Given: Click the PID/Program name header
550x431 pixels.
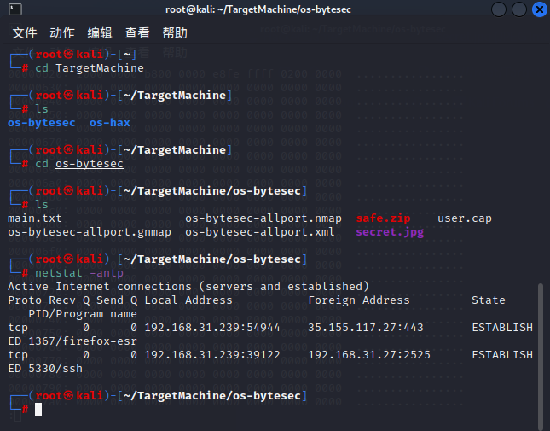Looking at the screenshot, I should pos(83,314).
